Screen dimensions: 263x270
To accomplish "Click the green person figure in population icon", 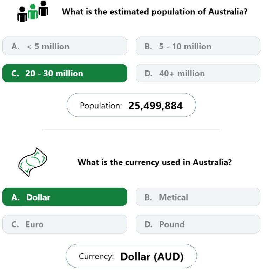I will [x=33, y=12].
